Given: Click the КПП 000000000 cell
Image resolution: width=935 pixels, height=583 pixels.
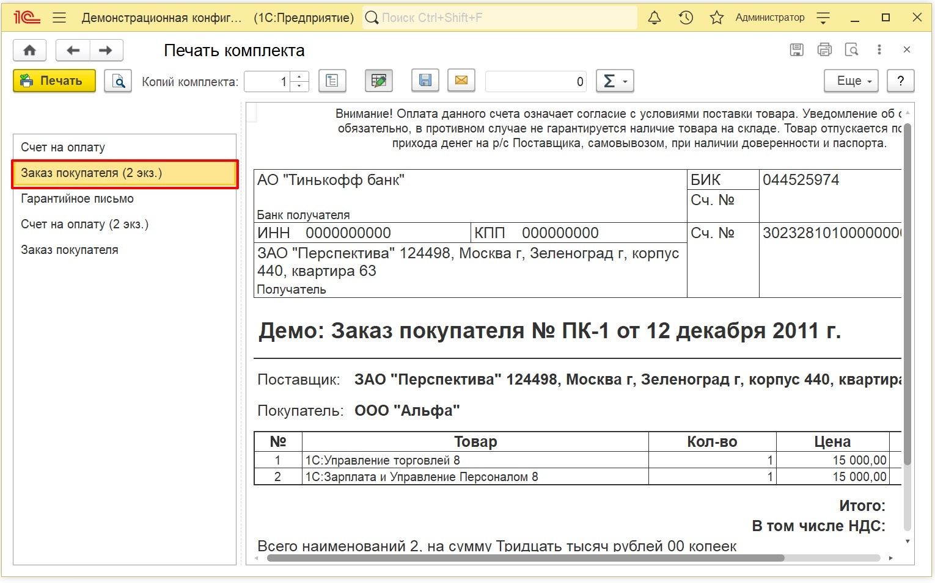Looking at the screenshot, I should [578, 233].
